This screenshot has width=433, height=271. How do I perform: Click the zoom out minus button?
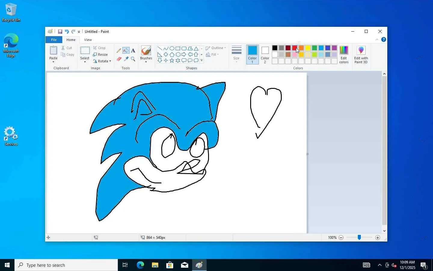pos(341,238)
